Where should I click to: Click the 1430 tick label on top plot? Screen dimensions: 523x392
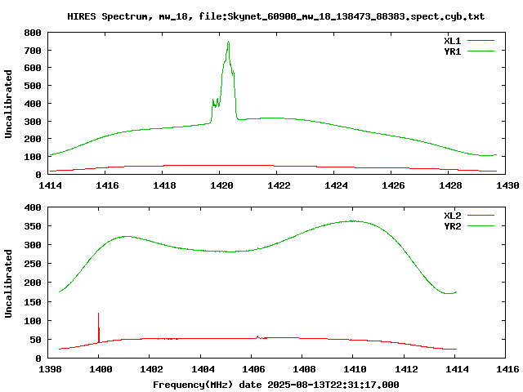pyautogui.click(x=507, y=185)
